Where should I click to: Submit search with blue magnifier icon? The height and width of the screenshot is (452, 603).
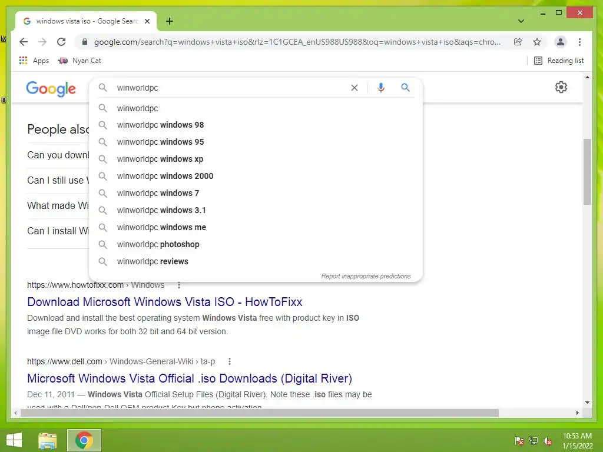(x=405, y=88)
